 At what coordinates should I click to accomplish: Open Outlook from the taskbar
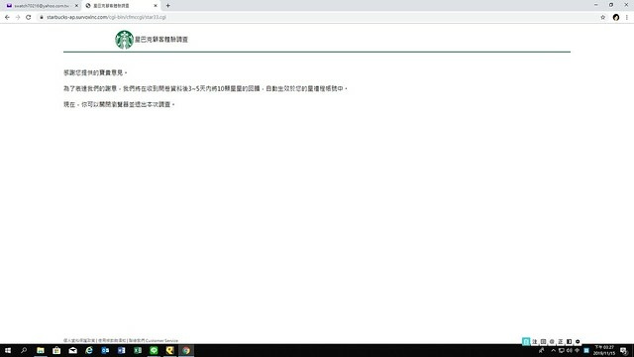tap(105, 350)
